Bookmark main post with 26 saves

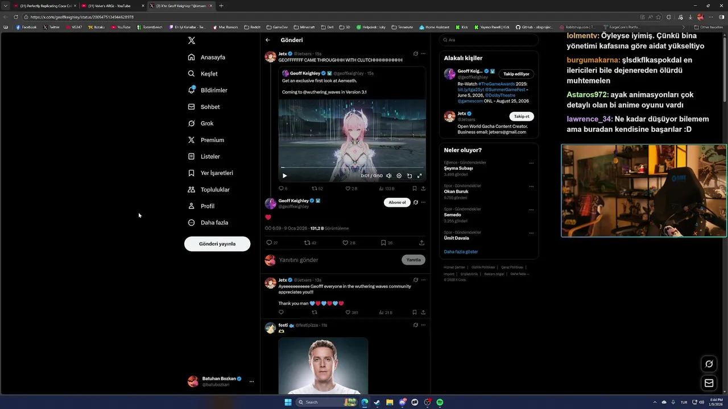click(386, 243)
